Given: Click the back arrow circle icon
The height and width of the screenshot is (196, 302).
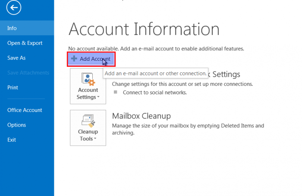Looking at the screenshot, I should [x=14, y=7].
